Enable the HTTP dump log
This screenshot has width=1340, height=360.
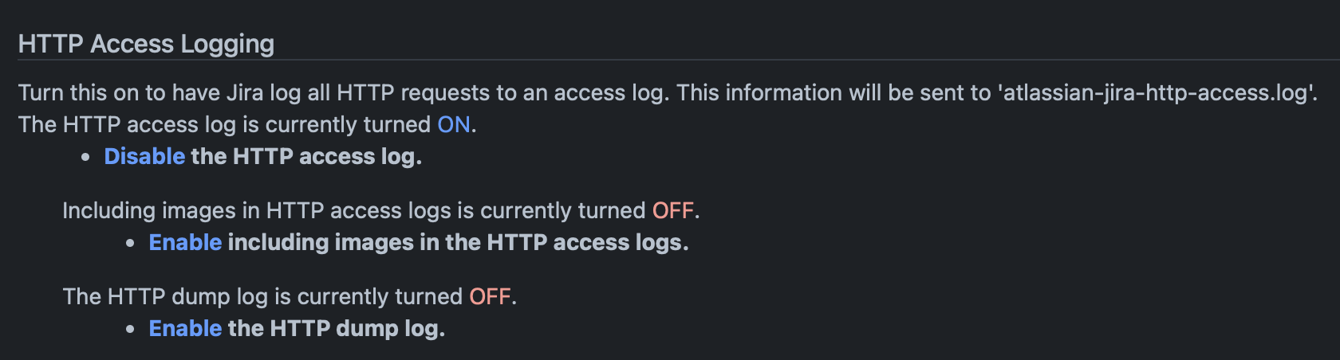[x=185, y=329]
